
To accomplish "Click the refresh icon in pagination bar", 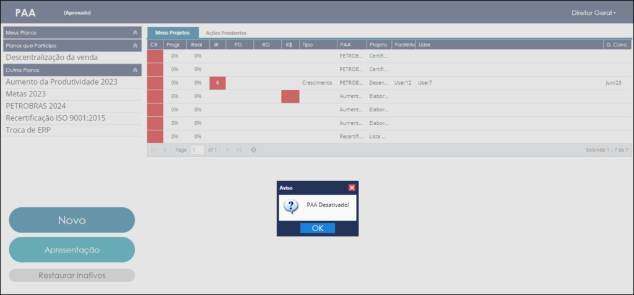I will [x=253, y=150].
